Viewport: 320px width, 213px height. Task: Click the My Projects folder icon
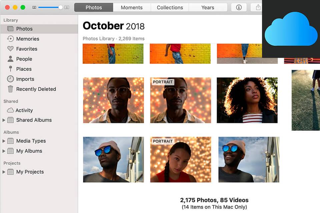(x=10, y=172)
